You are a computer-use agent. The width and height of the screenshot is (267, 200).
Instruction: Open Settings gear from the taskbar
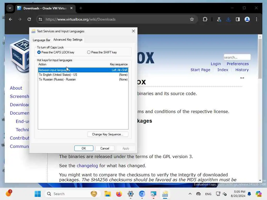(x=131, y=194)
